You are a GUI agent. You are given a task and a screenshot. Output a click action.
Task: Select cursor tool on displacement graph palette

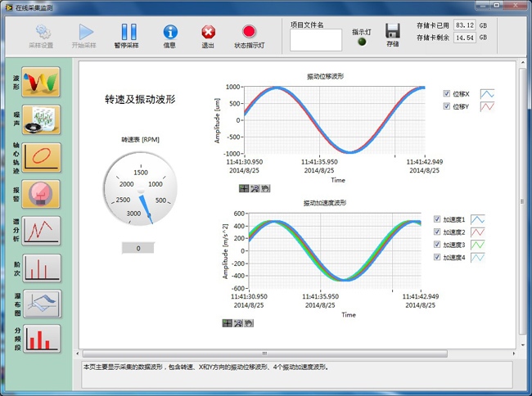coord(244,188)
